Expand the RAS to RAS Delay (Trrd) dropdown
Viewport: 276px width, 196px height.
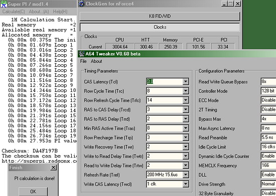[186, 119]
